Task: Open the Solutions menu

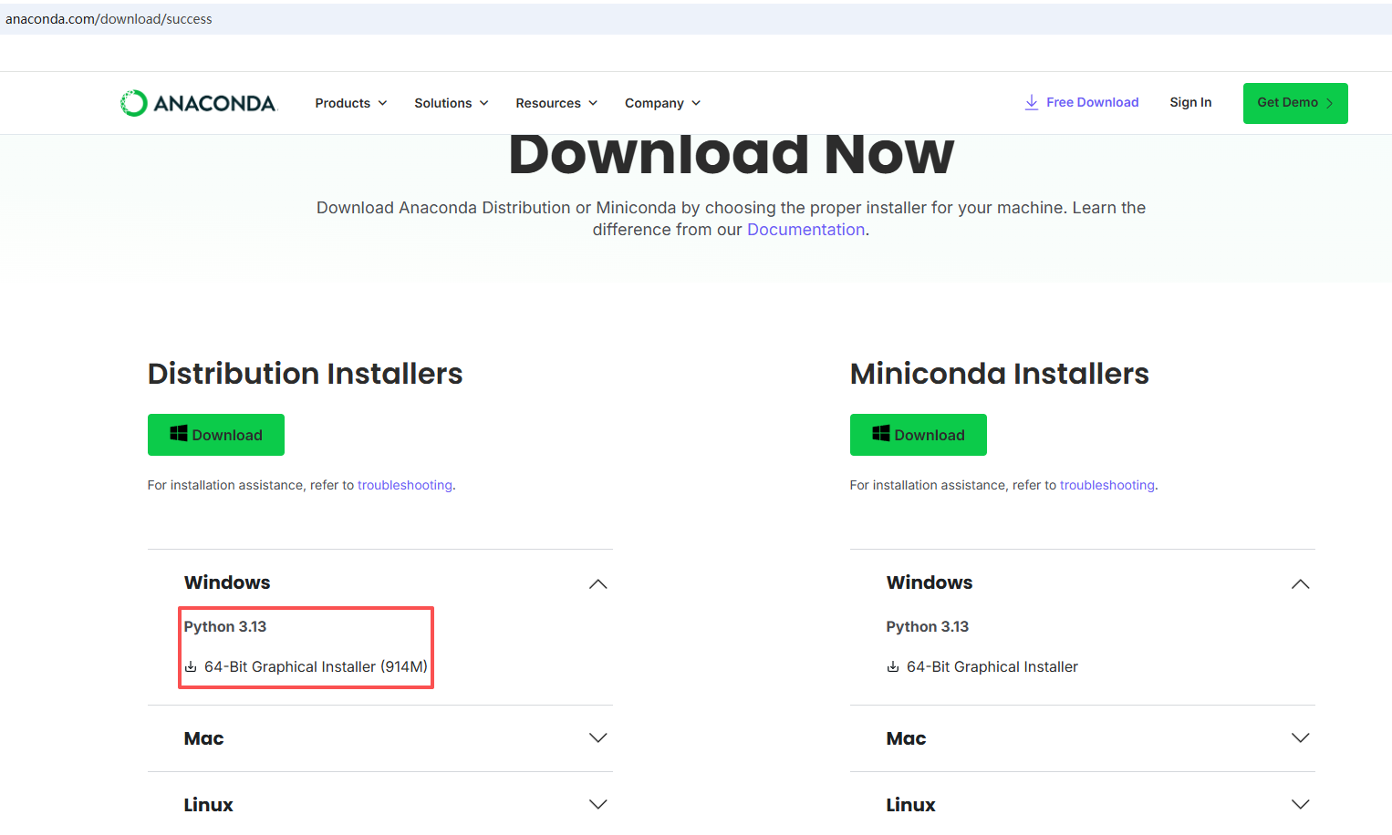Action: pos(452,103)
